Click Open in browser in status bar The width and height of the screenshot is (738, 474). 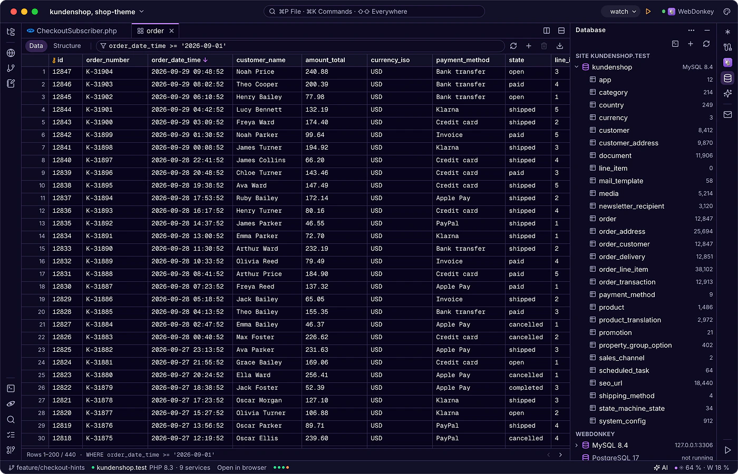tap(241, 468)
